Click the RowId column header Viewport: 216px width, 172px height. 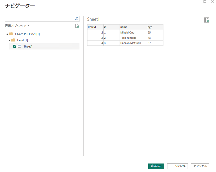coord(95,27)
